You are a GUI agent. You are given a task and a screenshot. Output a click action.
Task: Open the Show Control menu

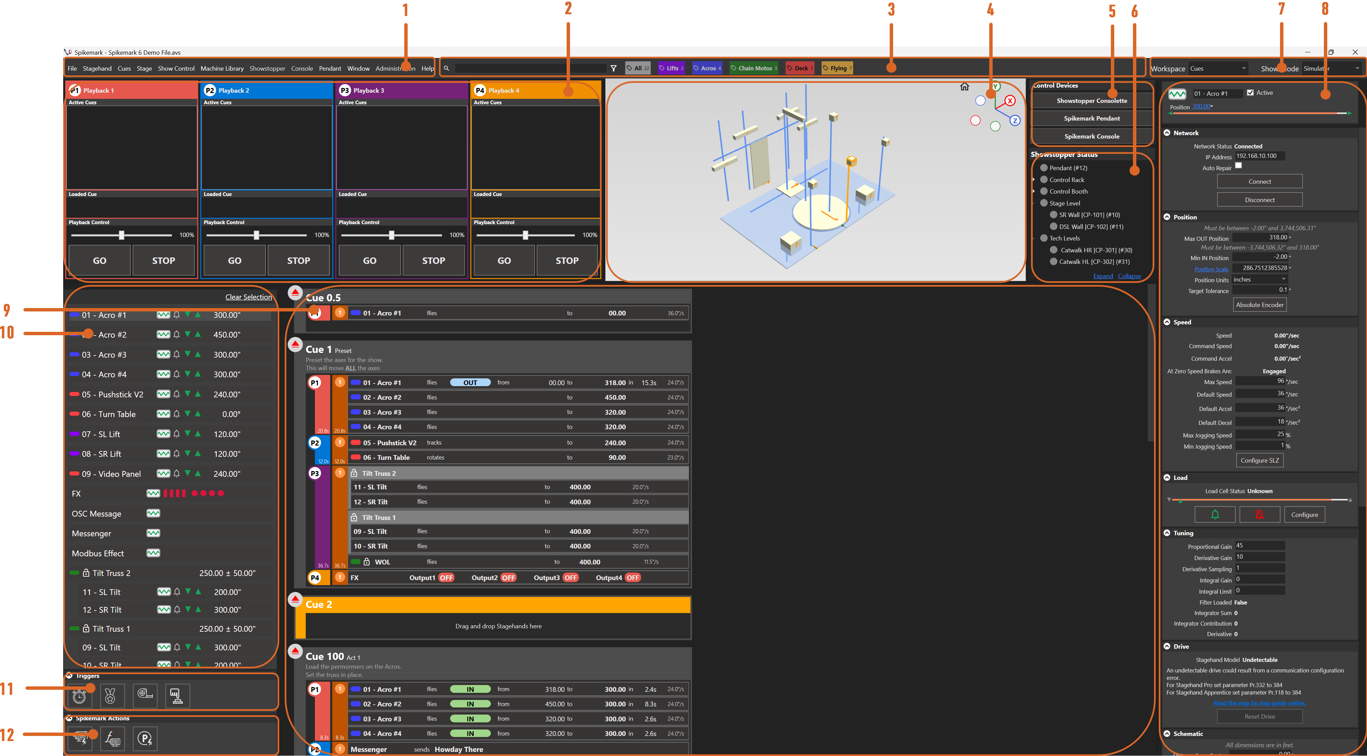(176, 68)
